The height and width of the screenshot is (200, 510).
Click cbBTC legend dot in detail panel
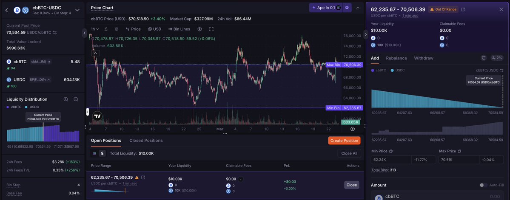pyautogui.click(x=373, y=70)
